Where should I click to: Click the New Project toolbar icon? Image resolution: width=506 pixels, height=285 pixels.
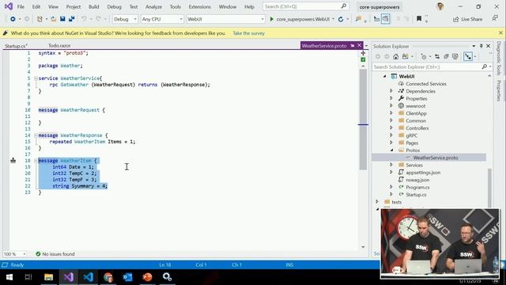click(40, 19)
